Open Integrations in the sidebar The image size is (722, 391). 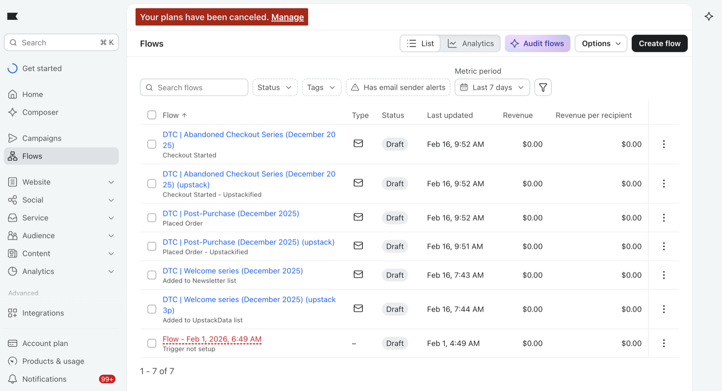point(61,313)
